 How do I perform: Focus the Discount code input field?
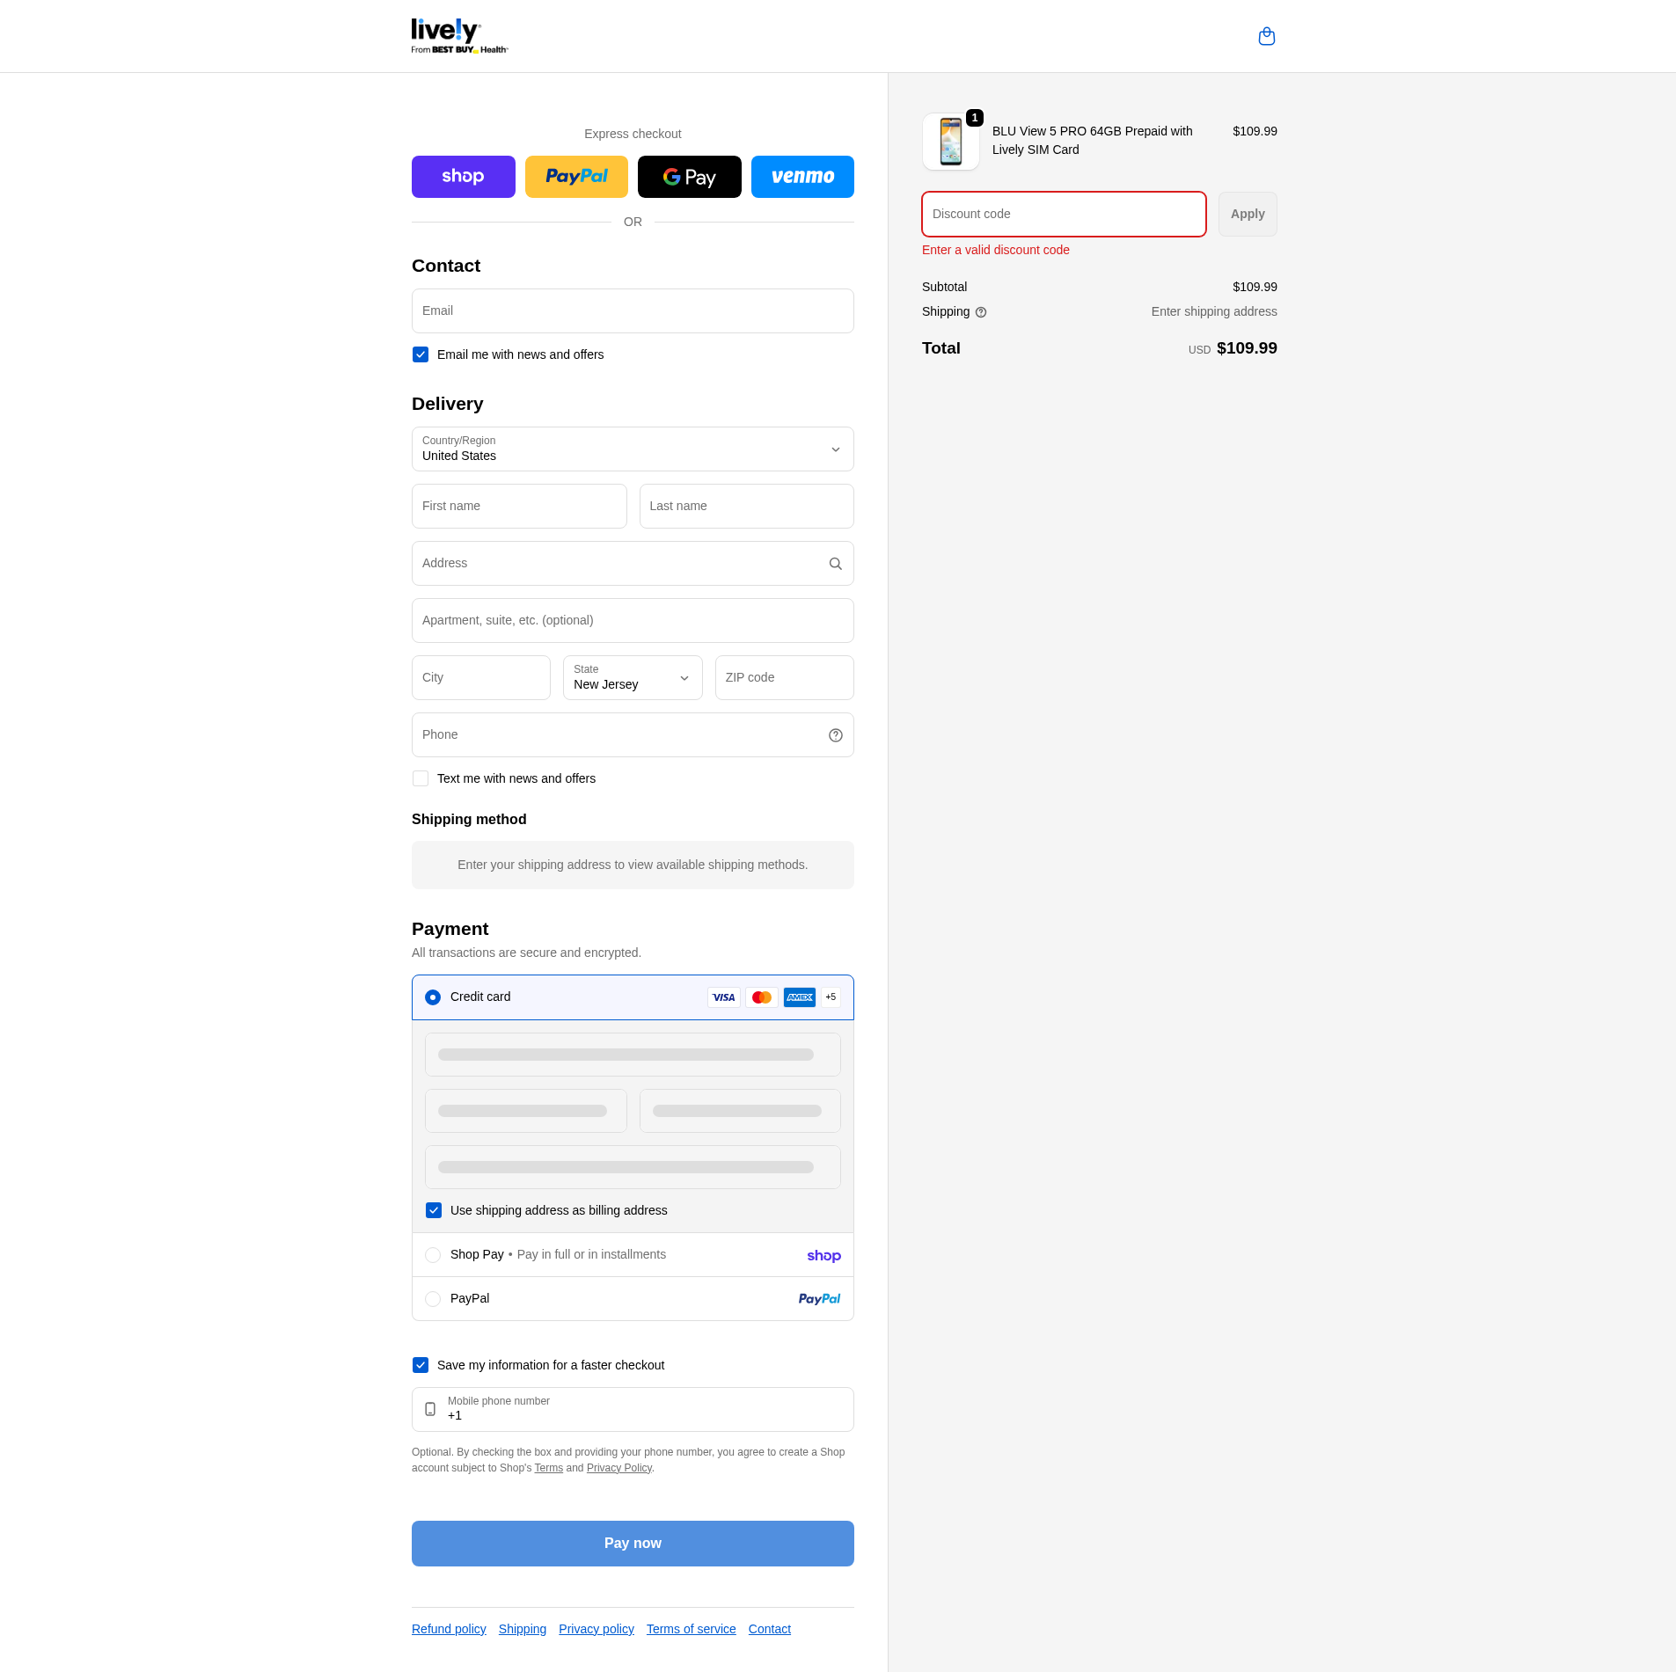pos(1063,215)
